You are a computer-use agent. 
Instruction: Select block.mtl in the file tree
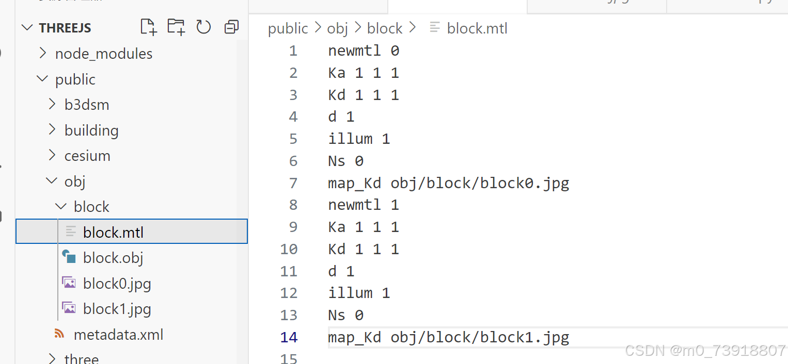pos(132,231)
